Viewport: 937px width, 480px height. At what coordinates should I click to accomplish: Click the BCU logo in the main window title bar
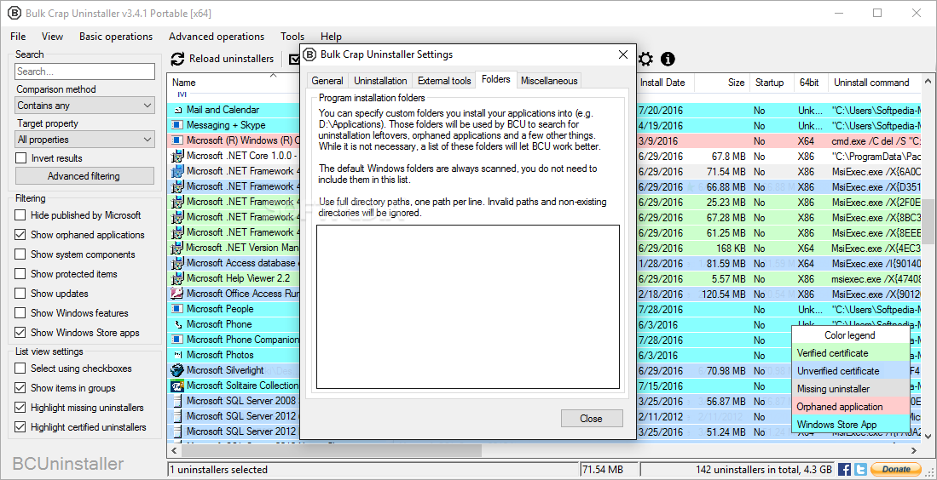point(13,13)
